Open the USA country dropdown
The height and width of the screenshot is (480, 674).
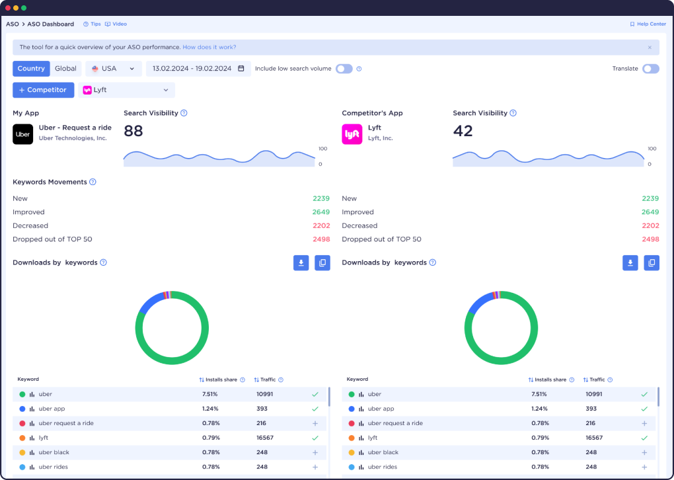114,68
